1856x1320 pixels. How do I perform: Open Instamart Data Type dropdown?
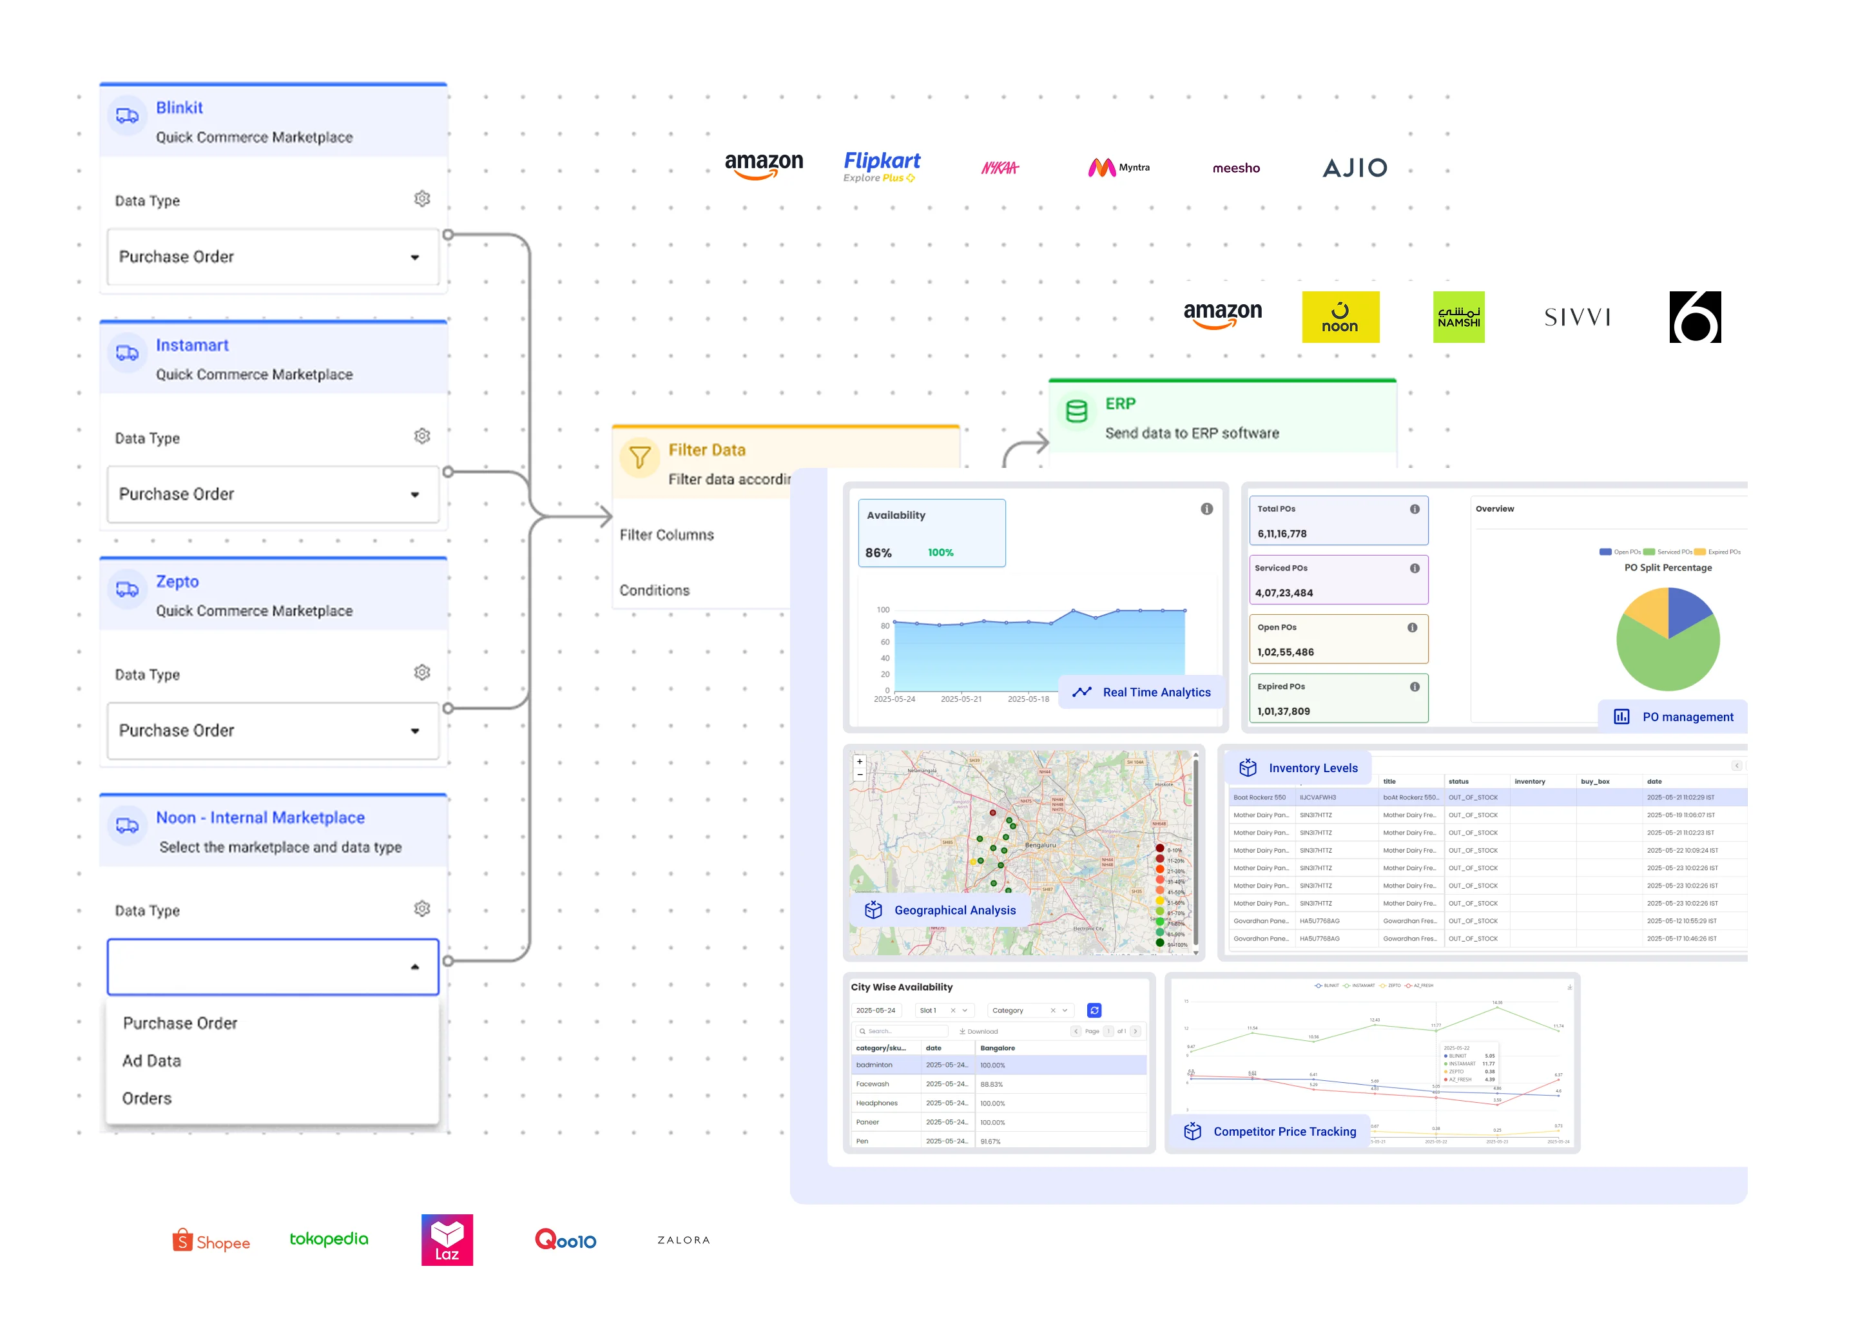[273, 494]
